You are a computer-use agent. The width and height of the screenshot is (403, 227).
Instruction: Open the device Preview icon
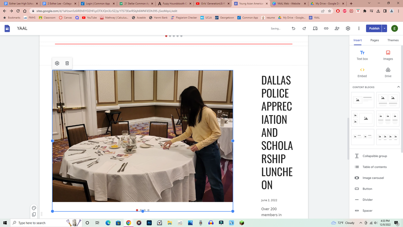[315, 29]
